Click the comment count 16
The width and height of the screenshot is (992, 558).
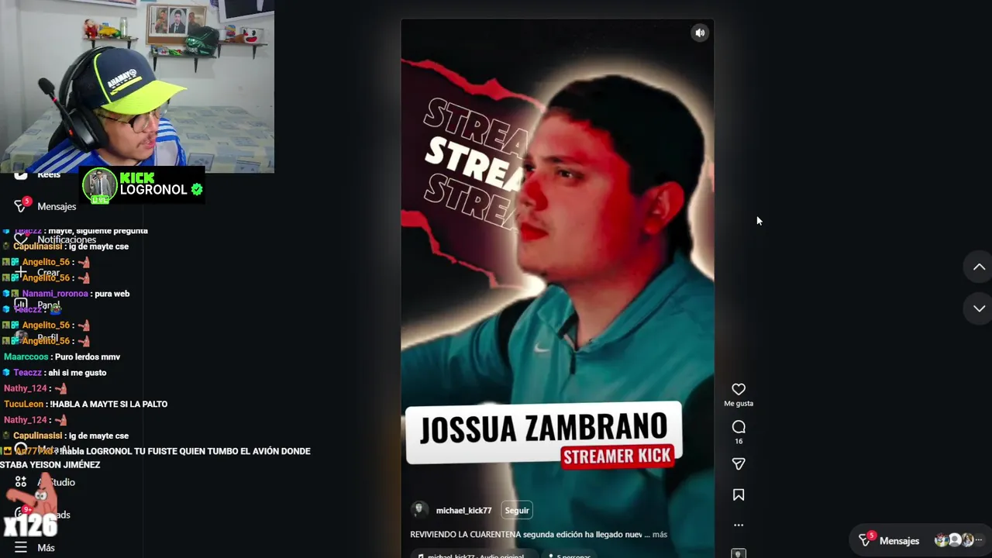(739, 441)
